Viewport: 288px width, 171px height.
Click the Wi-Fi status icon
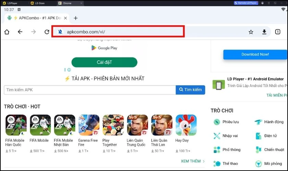[x=284, y=9]
